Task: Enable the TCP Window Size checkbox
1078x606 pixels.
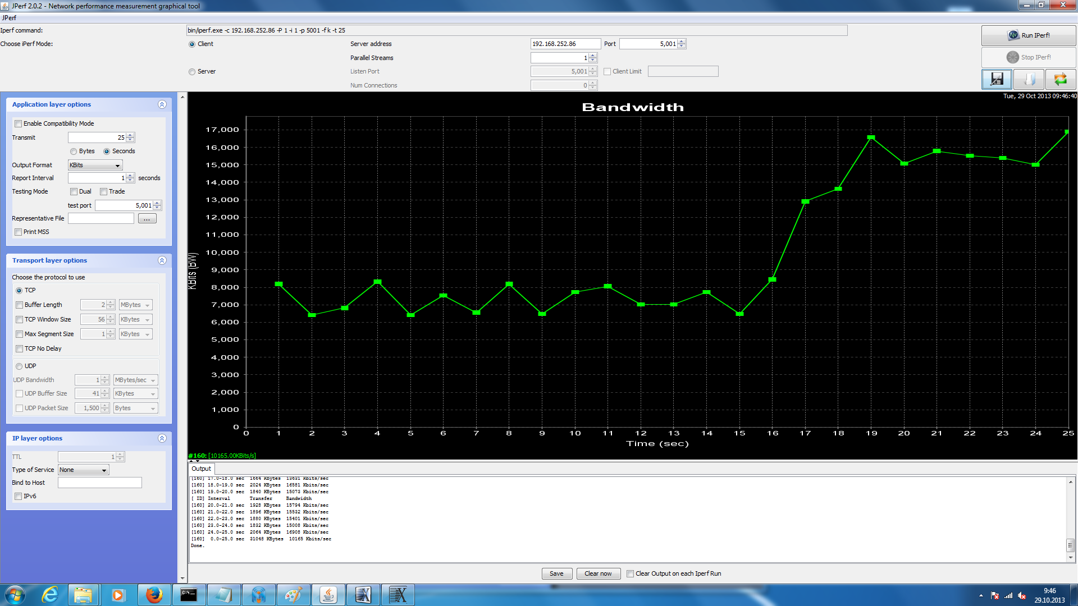Action: [x=20, y=320]
